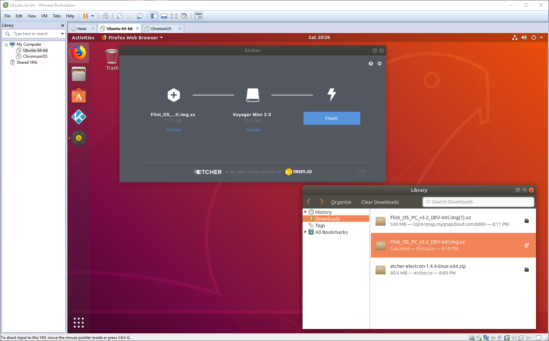
Task: Open the library search filter dropdown arrow
Action: [62, 34]
